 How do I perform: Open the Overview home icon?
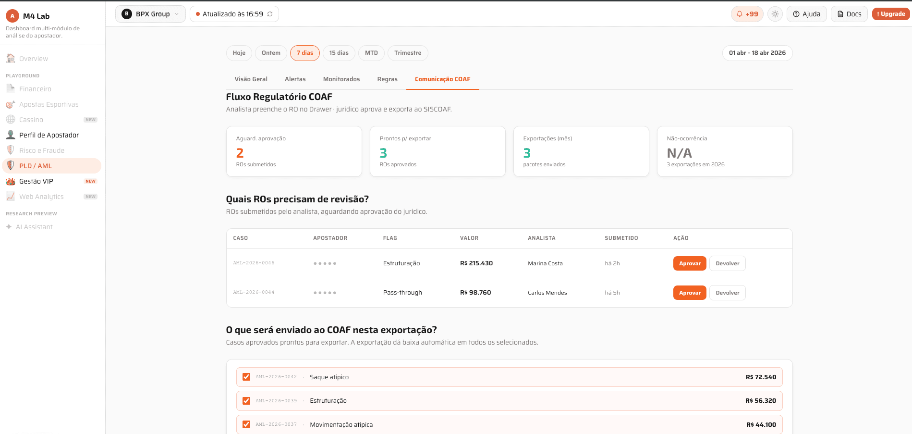point(11,59)
